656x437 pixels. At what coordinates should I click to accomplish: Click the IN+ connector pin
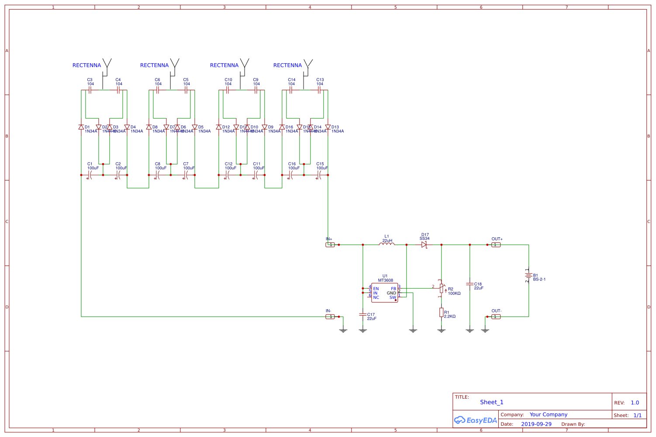tap(330, 245)
